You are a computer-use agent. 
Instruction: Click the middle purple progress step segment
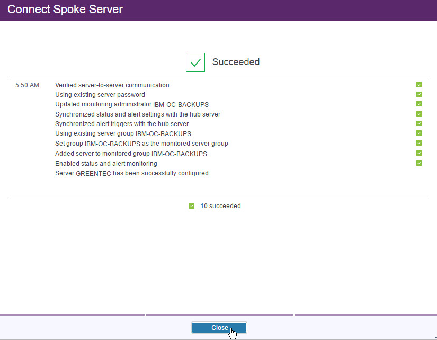pyautogui.click(x=219, y=315)
